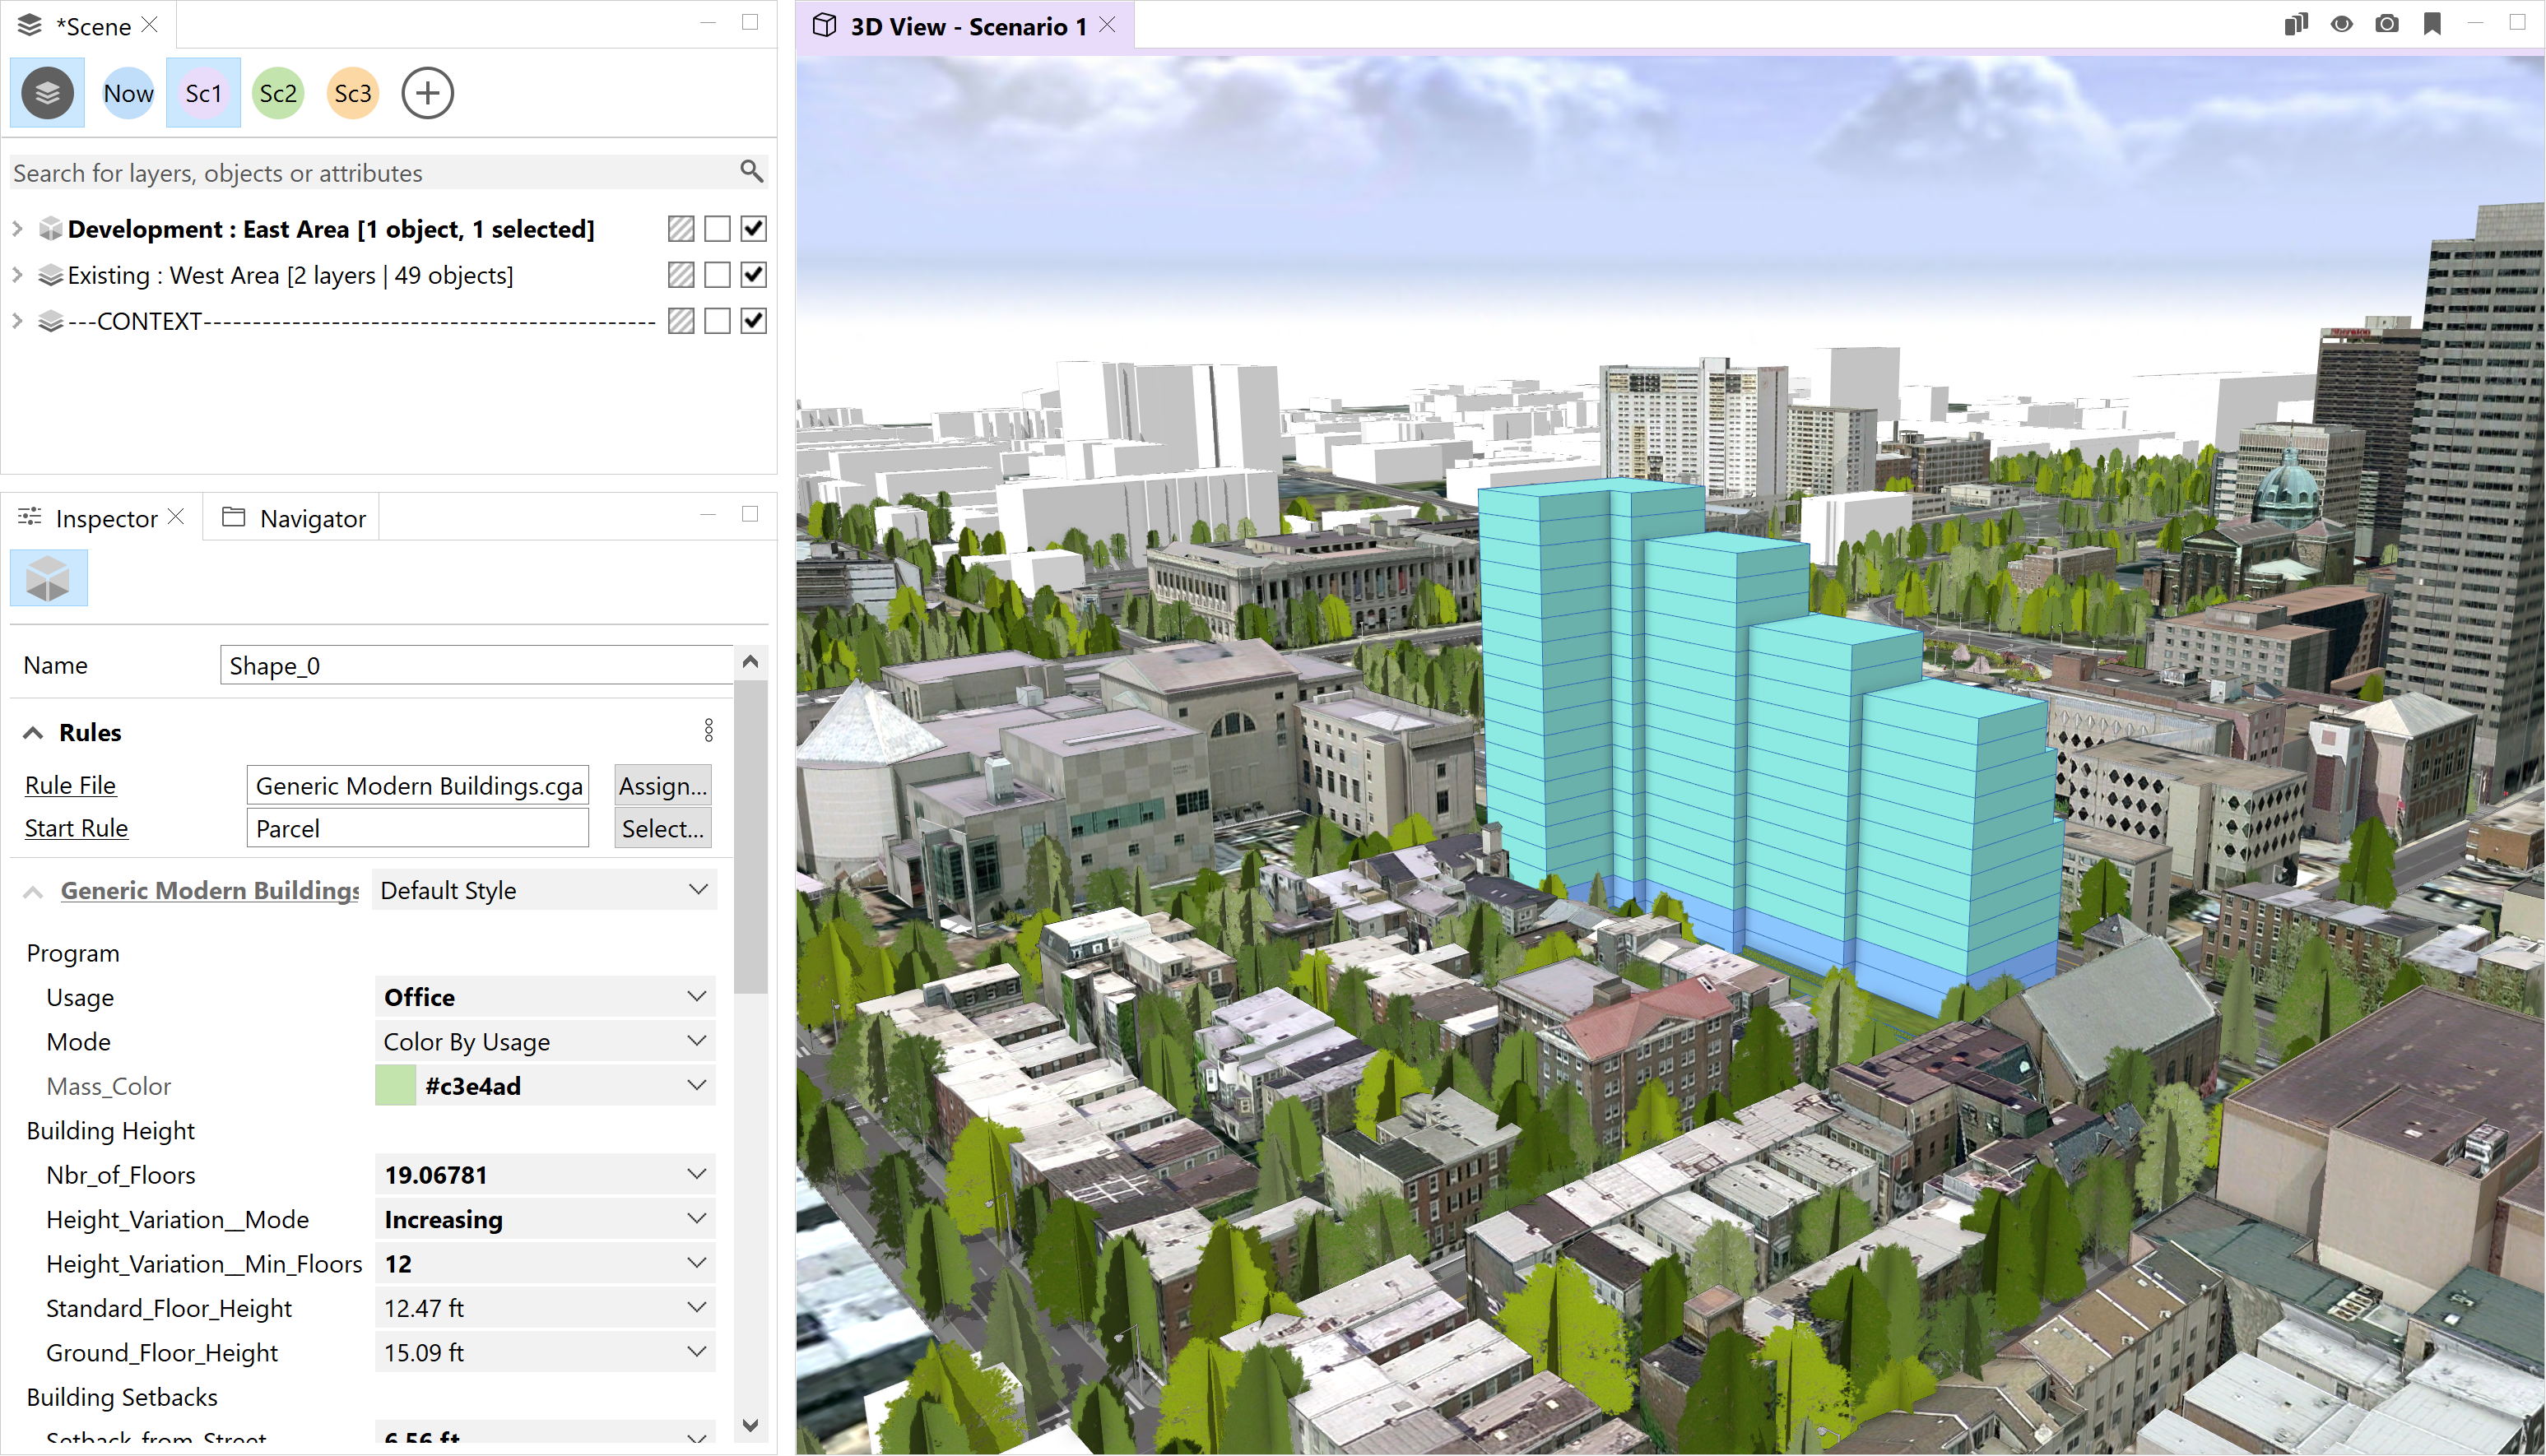2546x1456 pixels.
Task: Open view visibility settings eye icon
Action: pos(2341,24)
